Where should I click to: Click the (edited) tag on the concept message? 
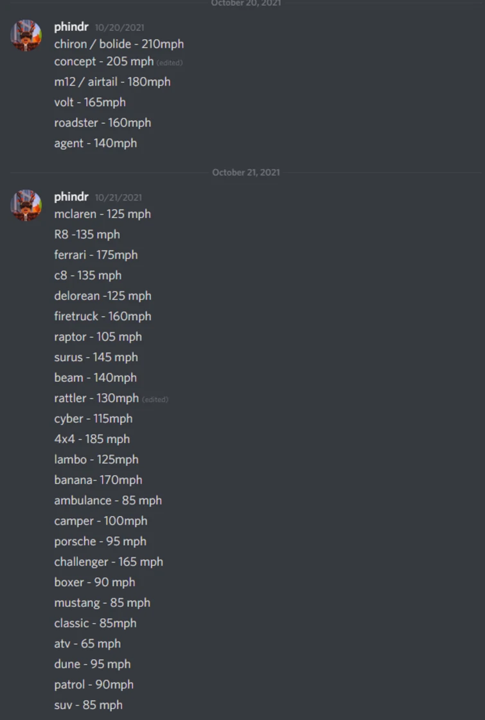click(x=168, y=64)
